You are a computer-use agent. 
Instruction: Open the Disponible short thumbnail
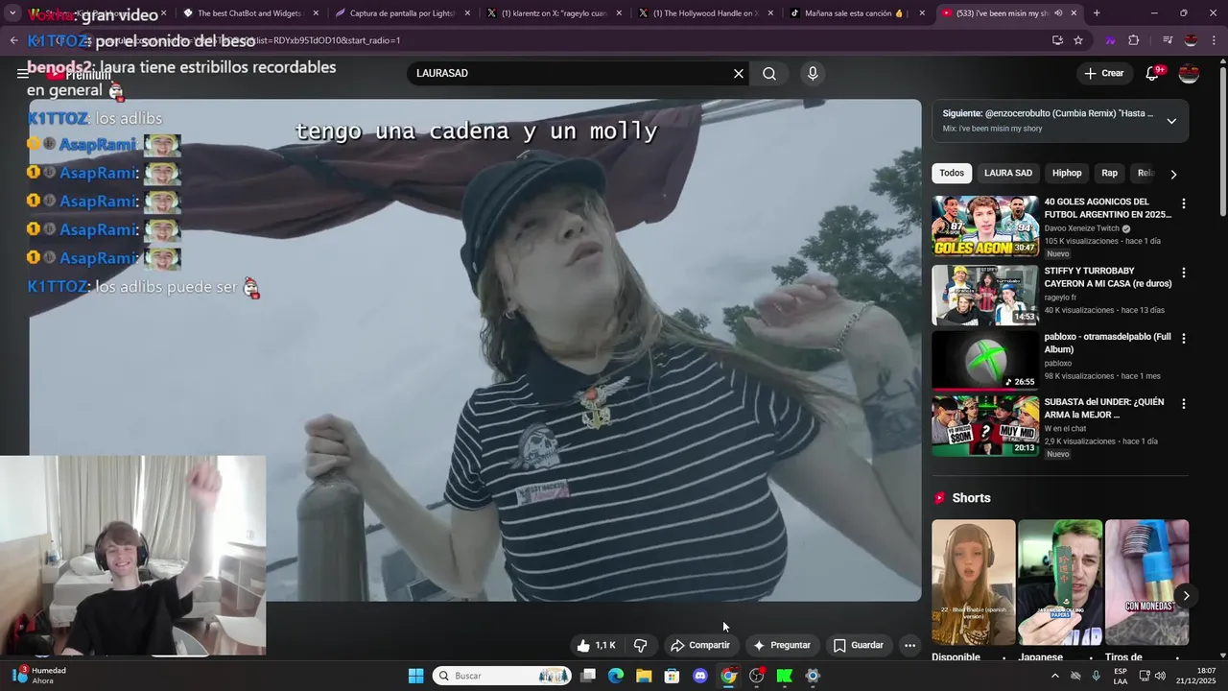(x=973, y=583)
